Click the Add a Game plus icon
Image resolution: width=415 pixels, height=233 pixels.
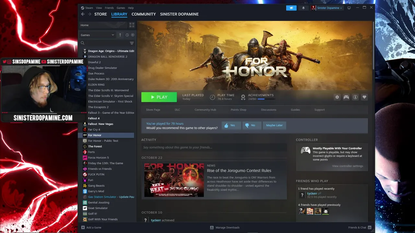tap(83, 227)
